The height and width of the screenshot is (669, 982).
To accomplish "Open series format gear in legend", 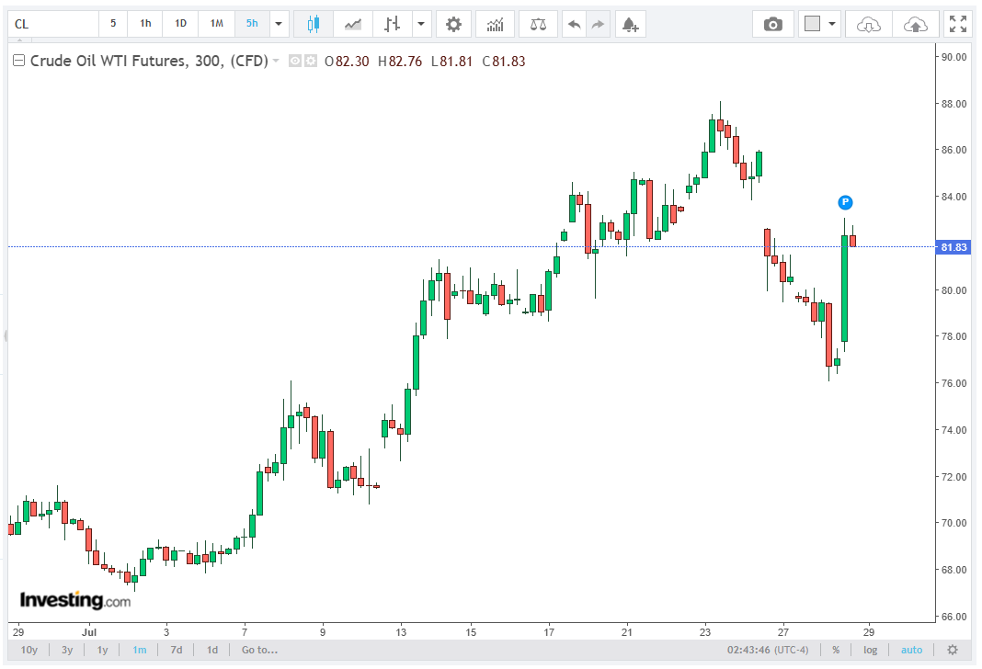I will [x=310, y=61].
